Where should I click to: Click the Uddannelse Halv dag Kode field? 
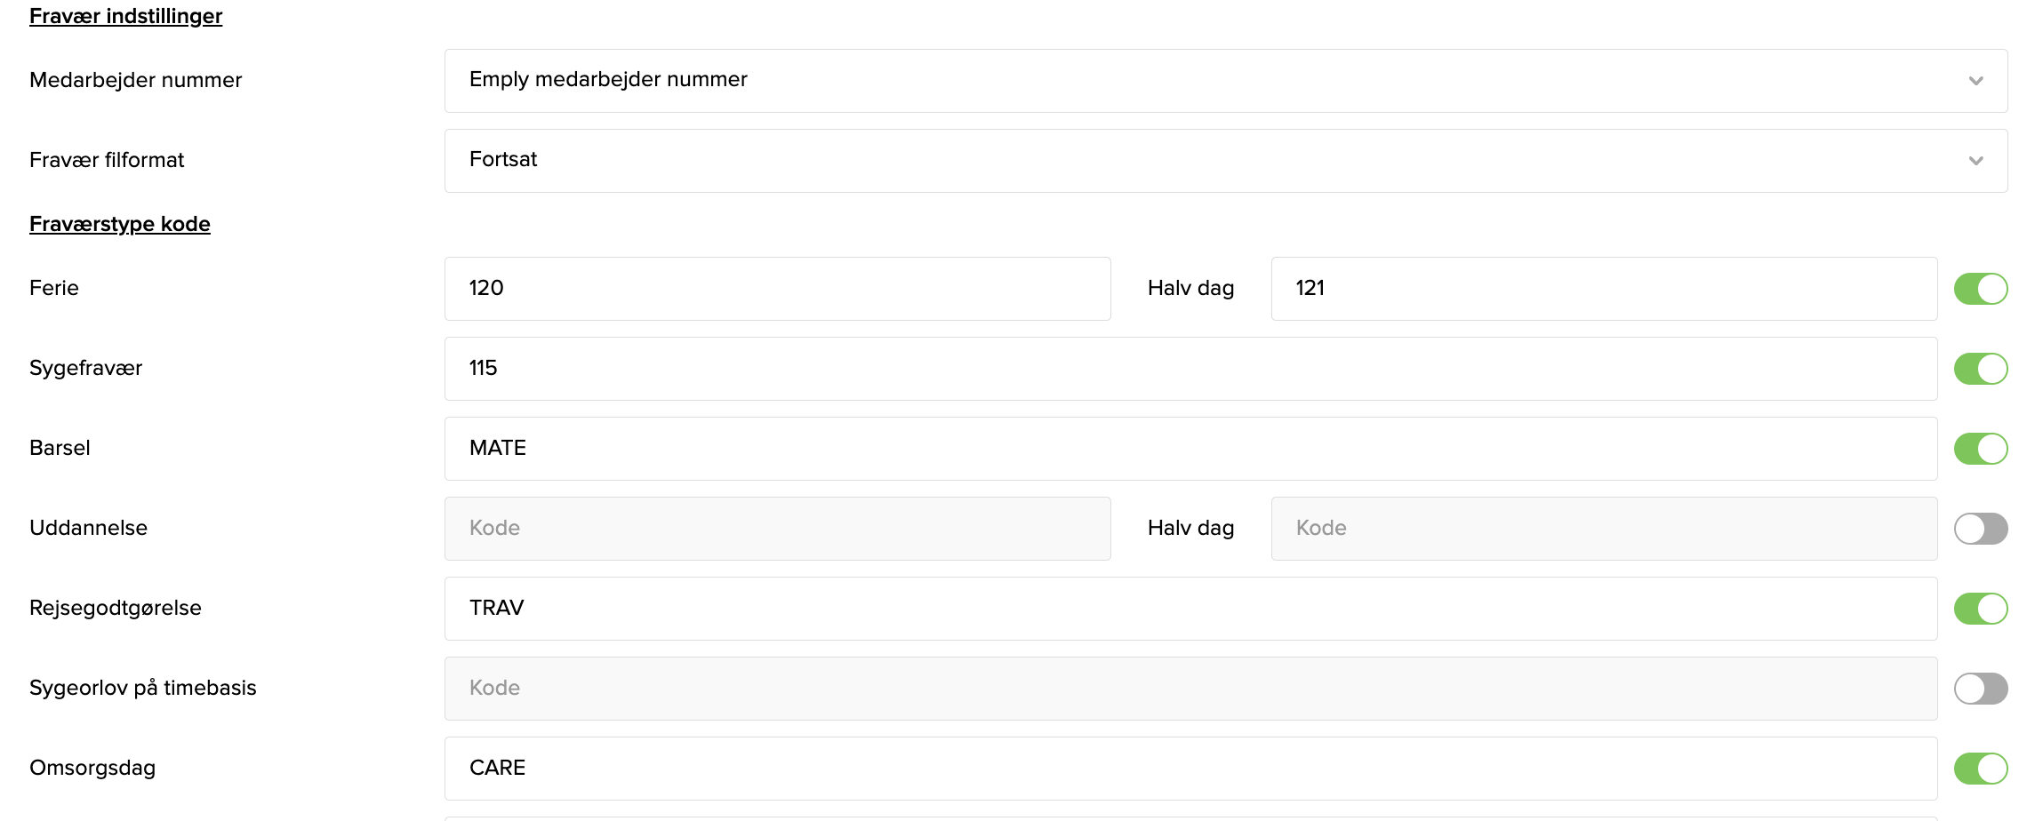pyautogui.click(x=1604, y=529)
